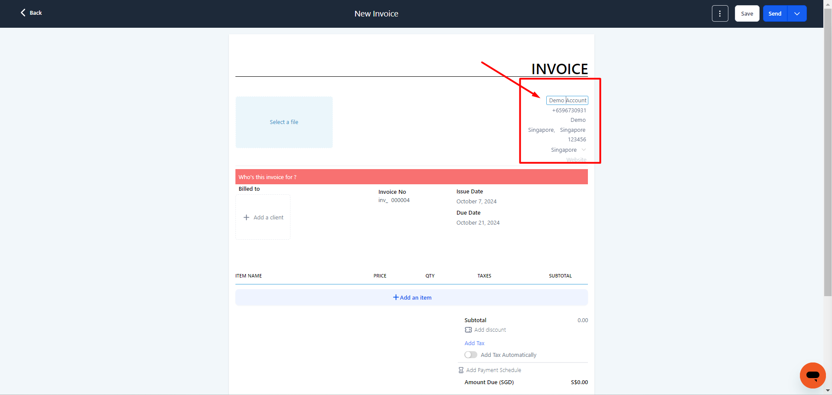
Task: Click the hourglass payment schedule icon
Action: tap(461, 370)
